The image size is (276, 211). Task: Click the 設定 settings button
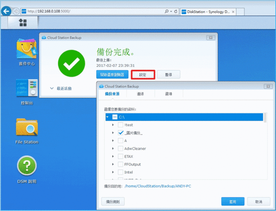point(143,74)
